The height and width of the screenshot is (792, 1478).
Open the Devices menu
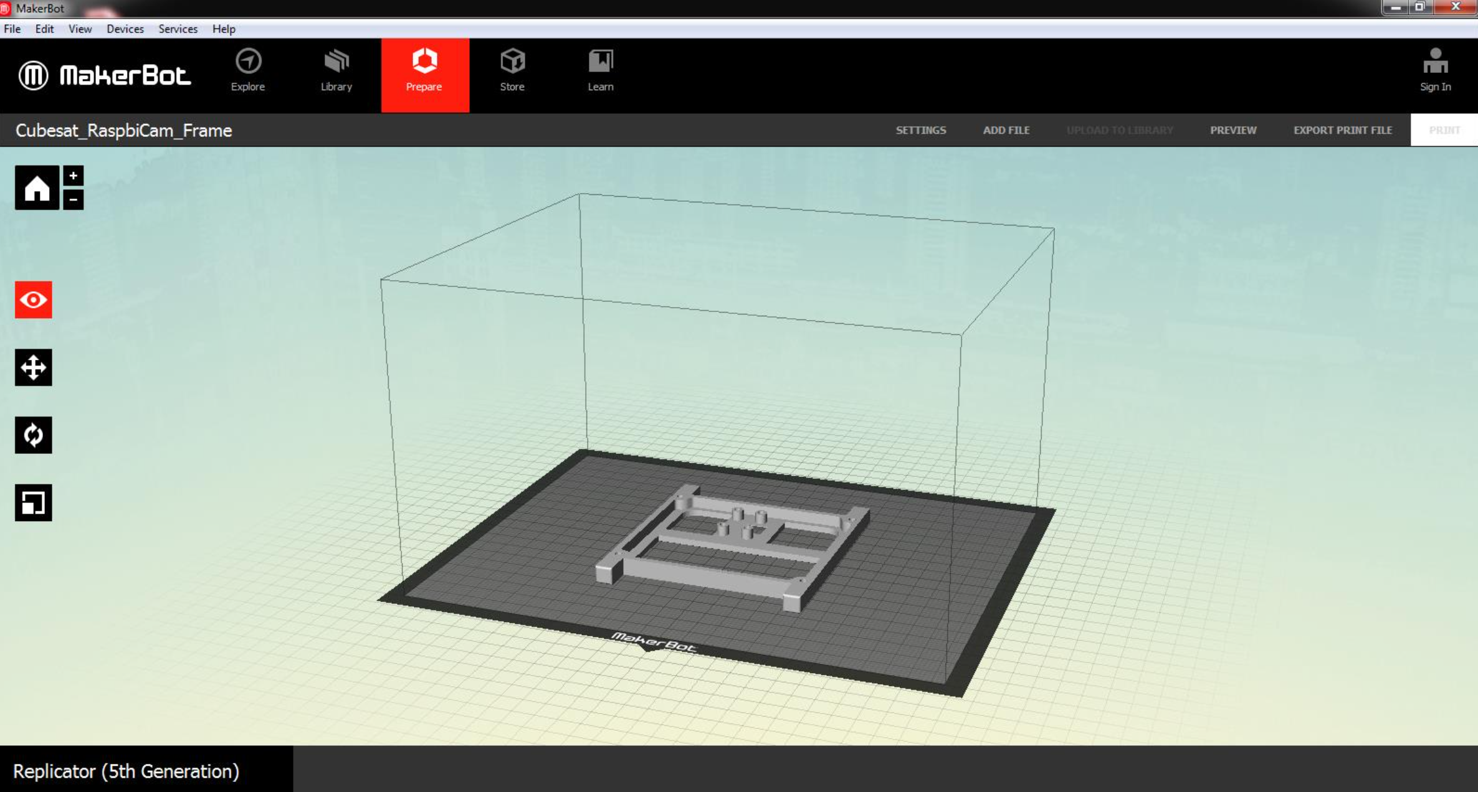[x=125, y=29]
